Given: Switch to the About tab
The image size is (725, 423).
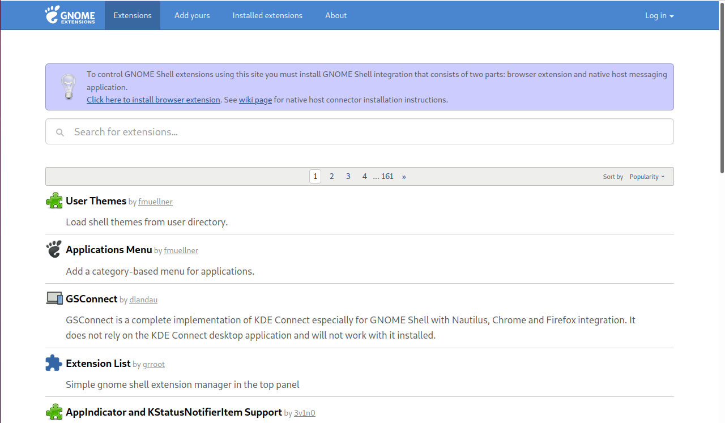Looking at the screenshot, I should coord(336,15).
